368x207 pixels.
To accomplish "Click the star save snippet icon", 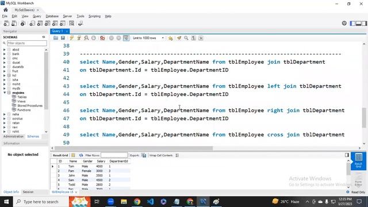I will click(171, 38).
